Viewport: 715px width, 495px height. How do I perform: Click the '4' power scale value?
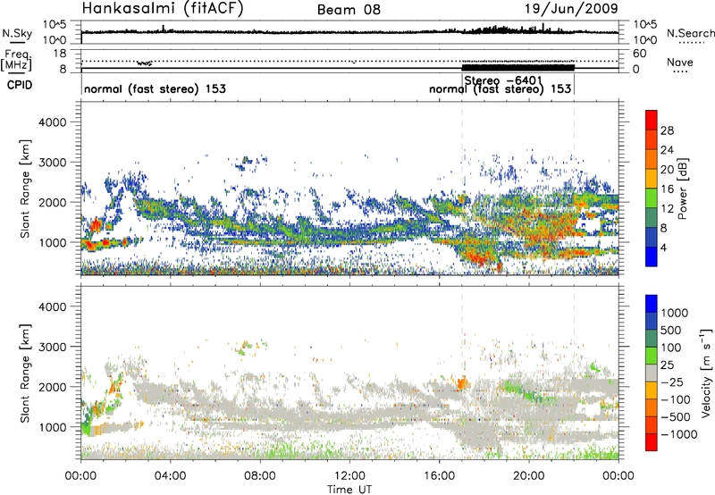click(x=663, y=247)
